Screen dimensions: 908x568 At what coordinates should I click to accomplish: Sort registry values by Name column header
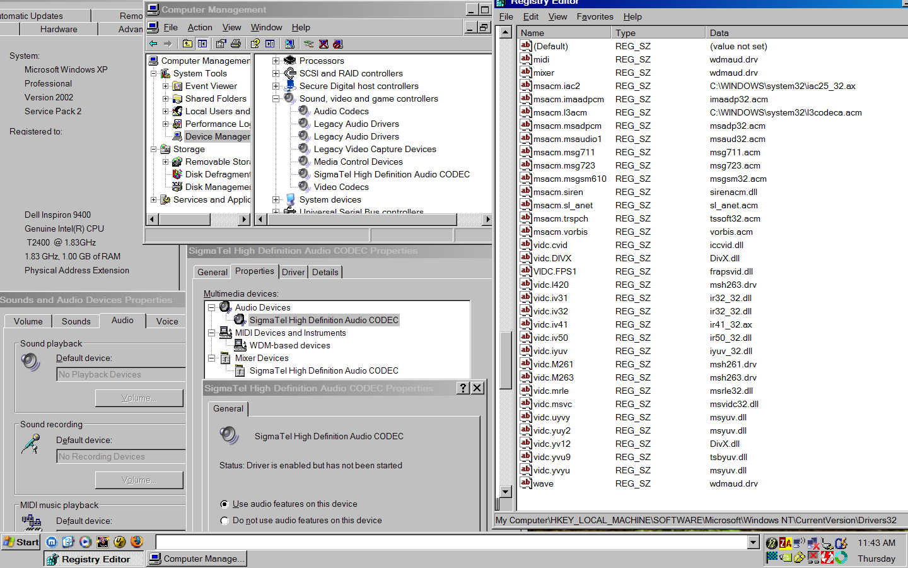564,33
